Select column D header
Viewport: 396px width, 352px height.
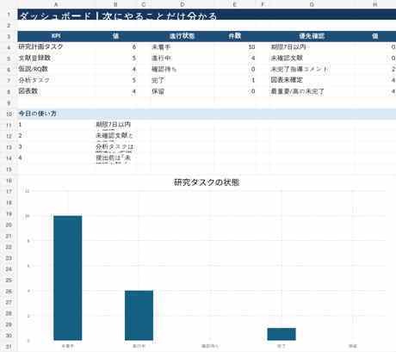(x=183, y=4)
